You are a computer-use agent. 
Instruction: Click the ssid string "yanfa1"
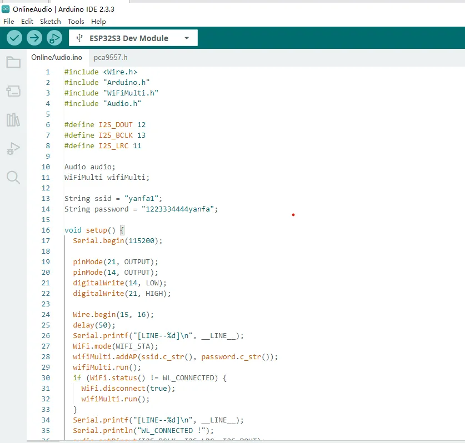(x=142, y=199)
